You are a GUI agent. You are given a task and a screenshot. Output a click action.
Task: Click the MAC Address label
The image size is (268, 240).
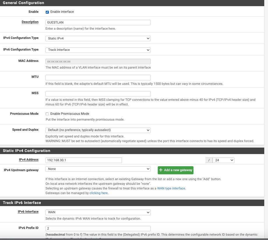(29, 61)
